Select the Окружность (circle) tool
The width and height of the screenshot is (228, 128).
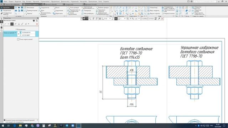coord(44,7)
